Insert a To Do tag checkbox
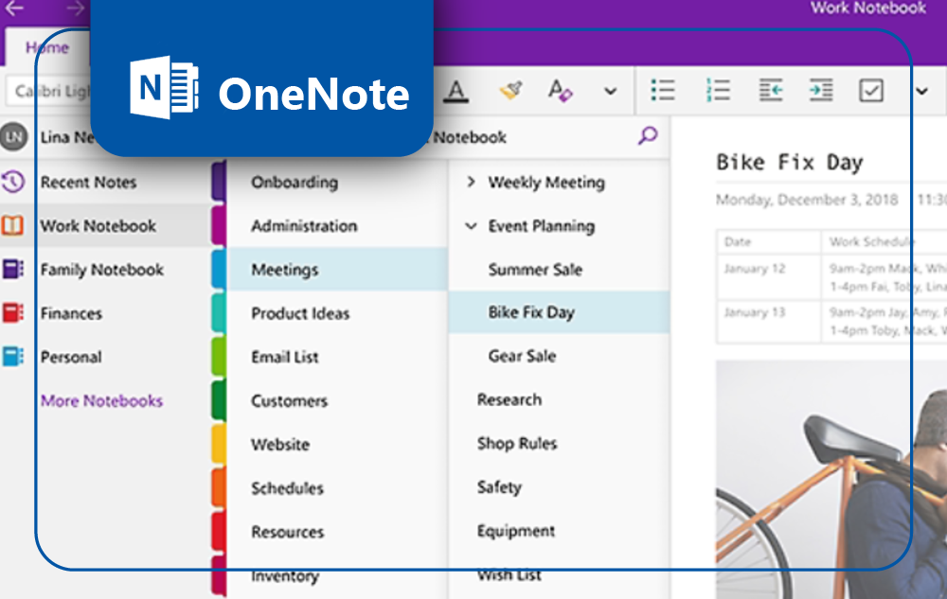 (872, 90)
